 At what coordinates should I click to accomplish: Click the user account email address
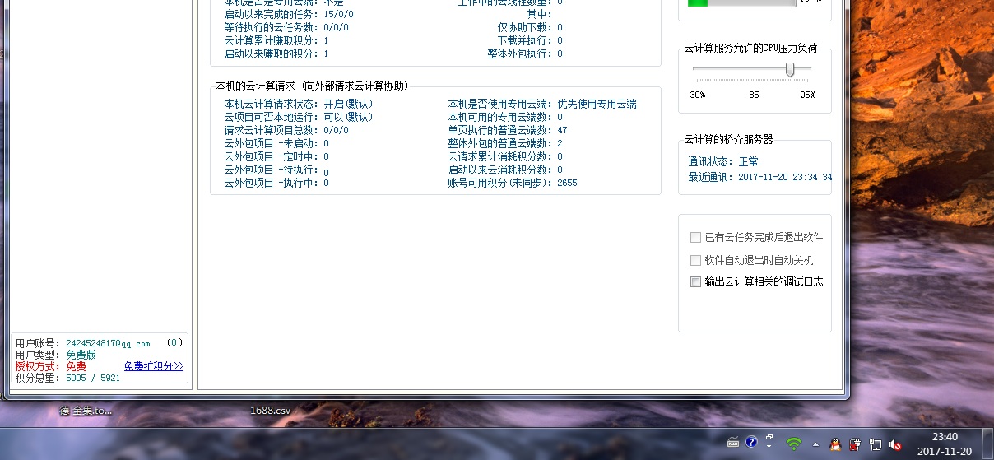pos(108,343)
